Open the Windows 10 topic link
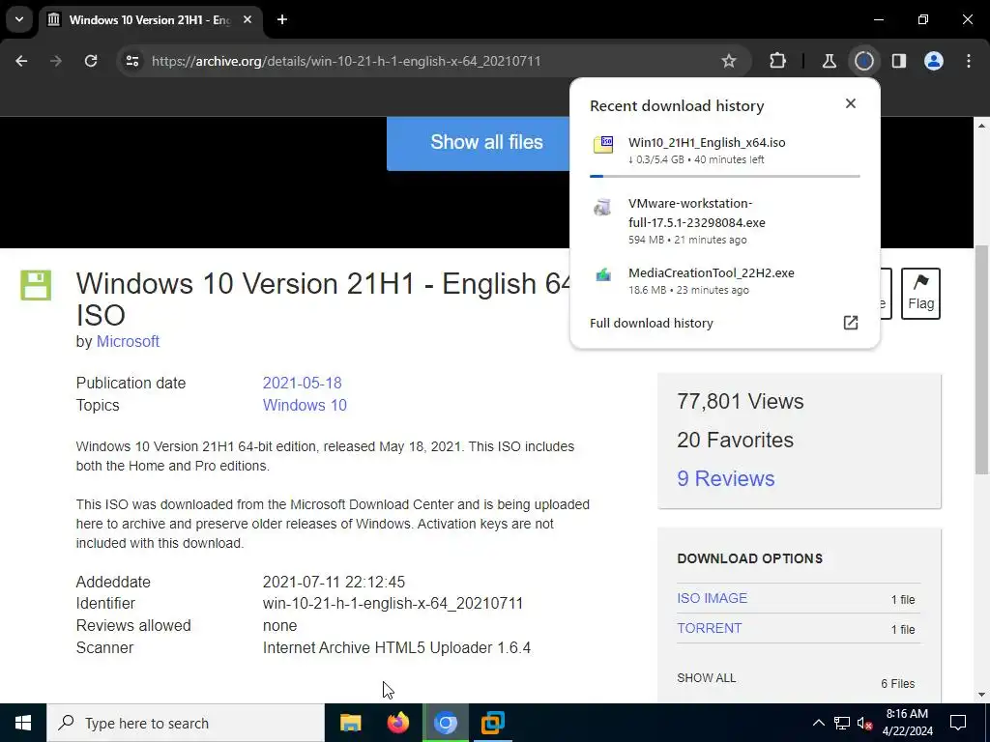 (x=305, y=405)
